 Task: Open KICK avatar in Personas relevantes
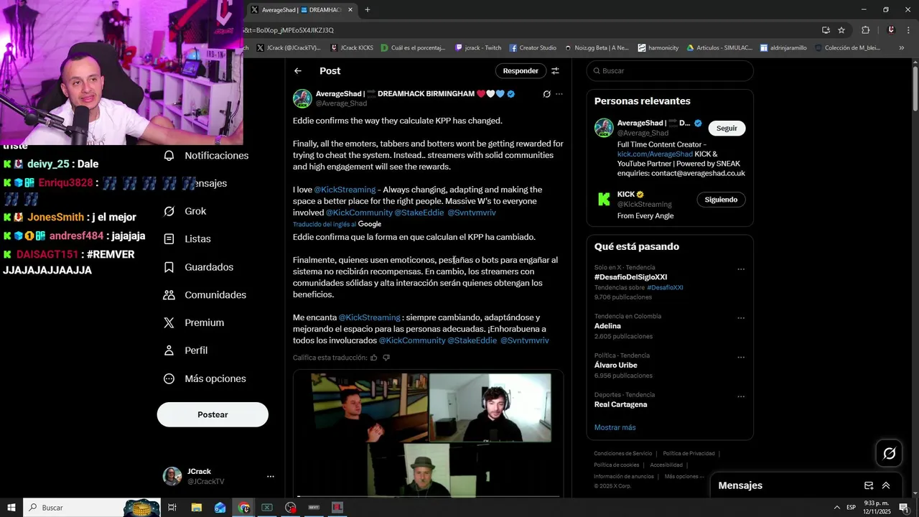[604, 199]
